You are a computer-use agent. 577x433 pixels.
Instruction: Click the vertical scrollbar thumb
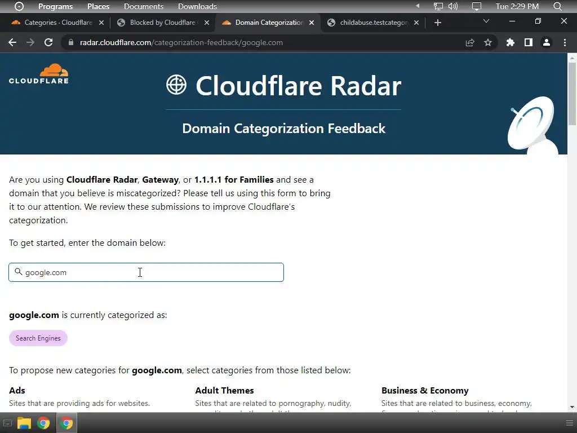pyautogui.click(x=572, y=94)
